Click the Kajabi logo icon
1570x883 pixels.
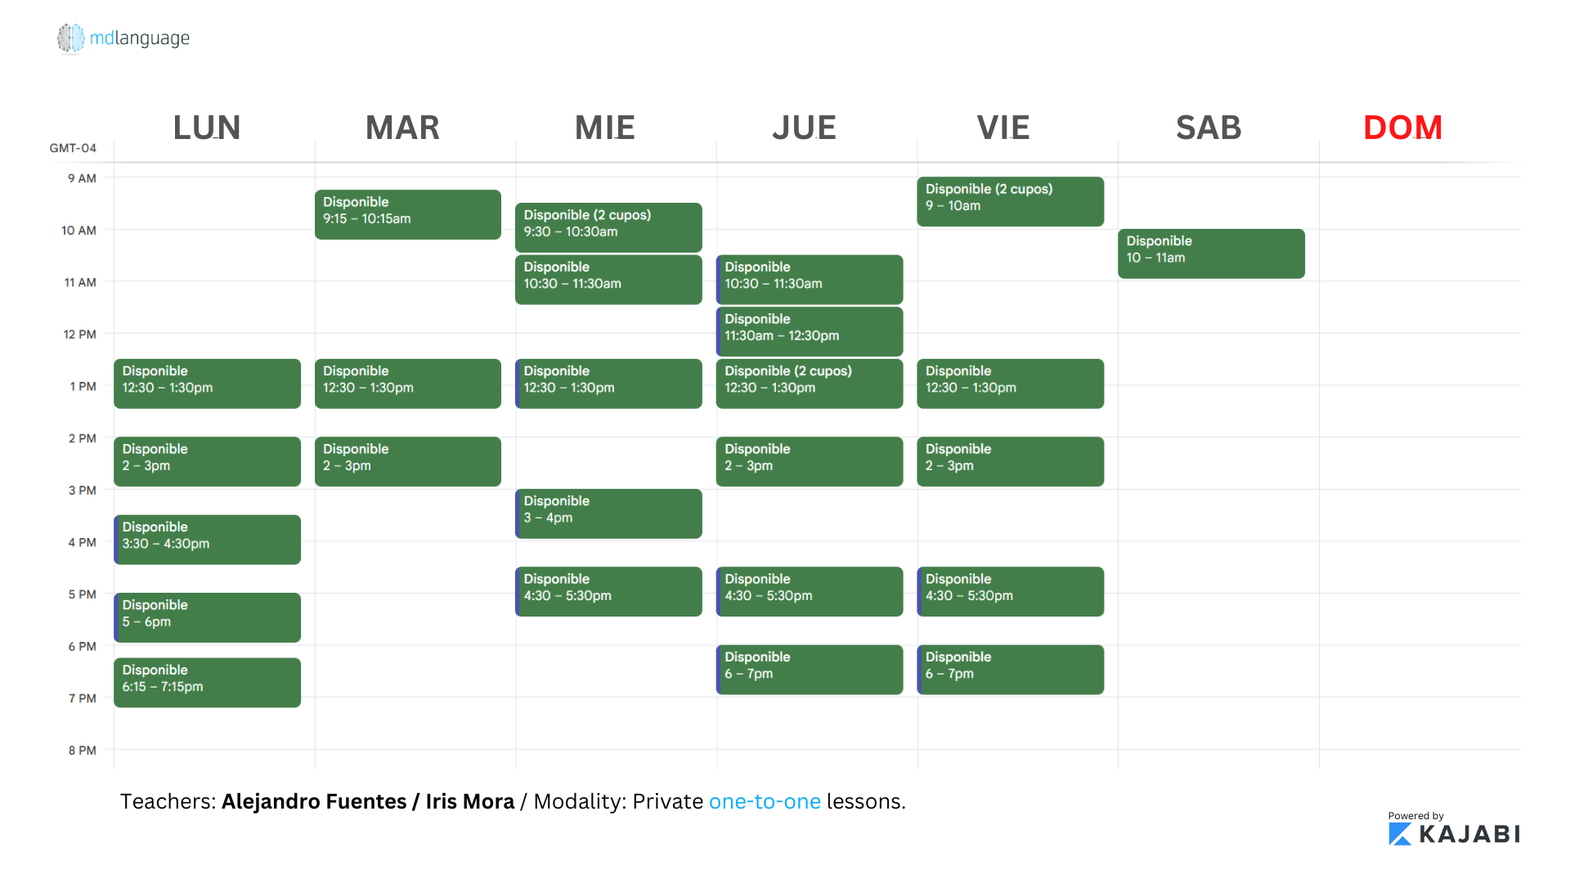[1400, 834]
